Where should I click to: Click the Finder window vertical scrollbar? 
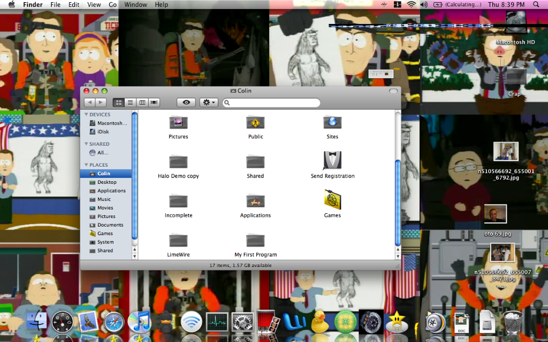click(398, 203)
